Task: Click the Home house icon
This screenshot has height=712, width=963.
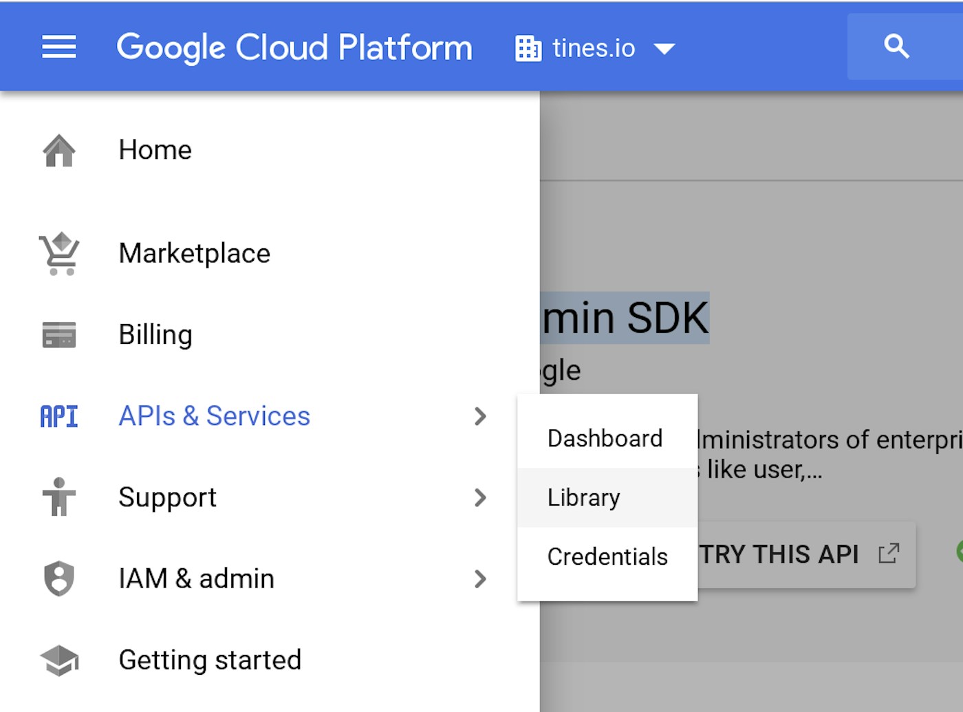Action: click(59, 151)
